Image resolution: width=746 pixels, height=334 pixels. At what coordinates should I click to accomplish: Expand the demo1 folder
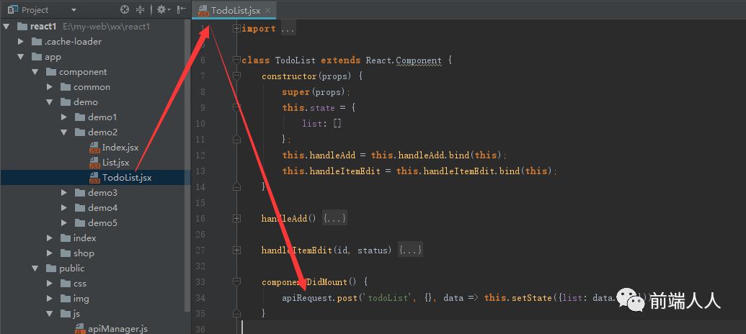63,117
